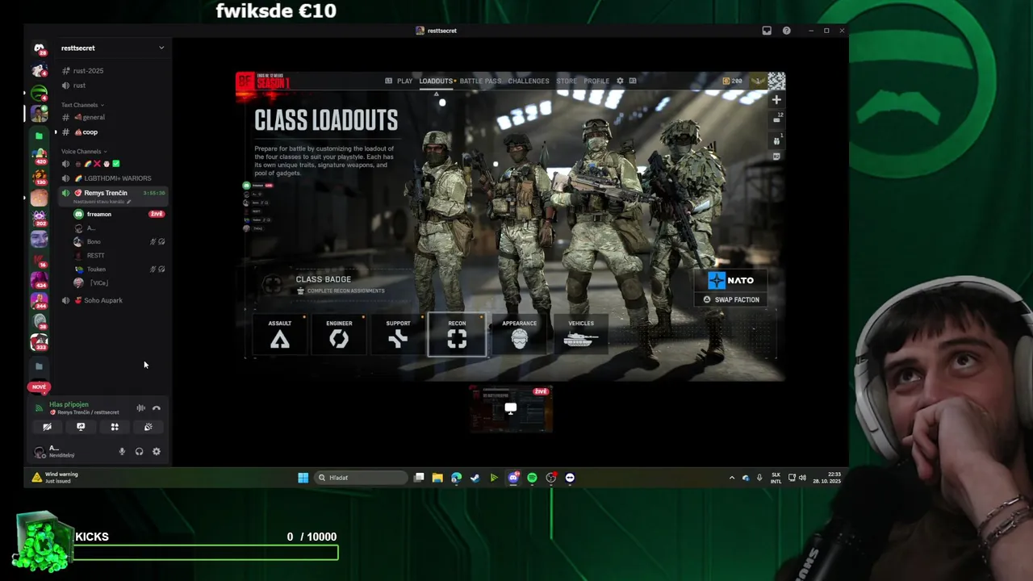This screenshot has height=581, width=1033.
Task: Join LGBTHDMI+ WARIORS voice channel
Action: 113,178
